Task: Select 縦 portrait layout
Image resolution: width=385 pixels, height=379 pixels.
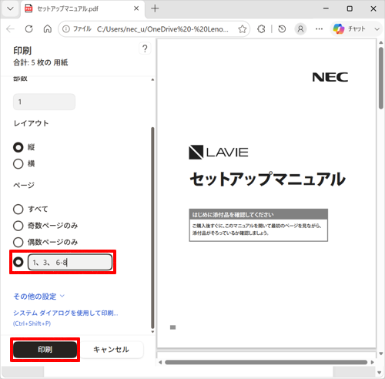Action: coord(18,147)
